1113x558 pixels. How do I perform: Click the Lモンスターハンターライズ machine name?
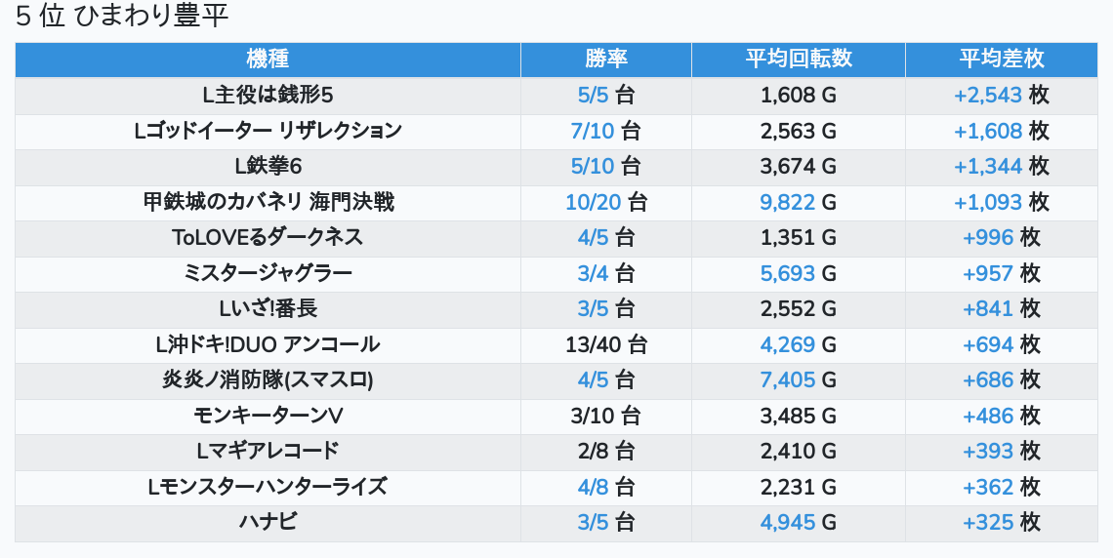(x=268, y=487)
